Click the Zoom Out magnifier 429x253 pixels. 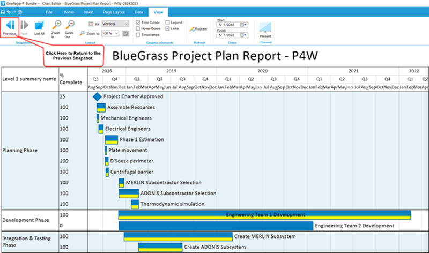[x=70, y=25]
